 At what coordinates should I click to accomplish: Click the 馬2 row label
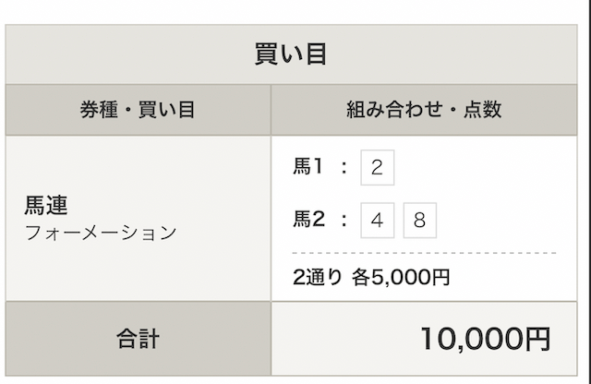[309, 220]
